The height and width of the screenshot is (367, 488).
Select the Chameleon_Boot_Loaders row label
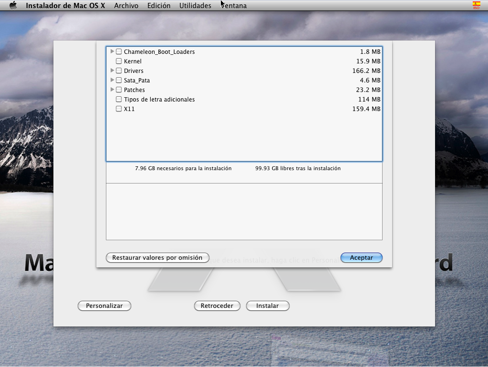pos(159,51)
